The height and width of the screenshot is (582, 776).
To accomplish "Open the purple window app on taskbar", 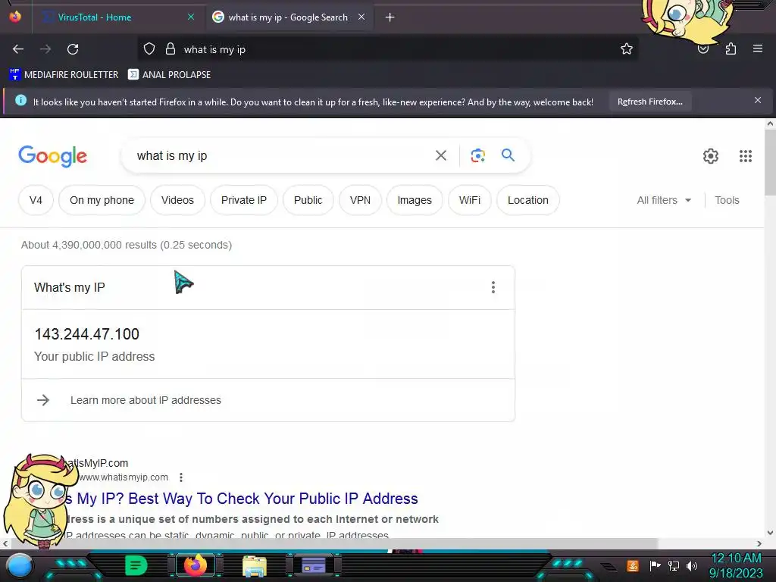I will [314, 565].
